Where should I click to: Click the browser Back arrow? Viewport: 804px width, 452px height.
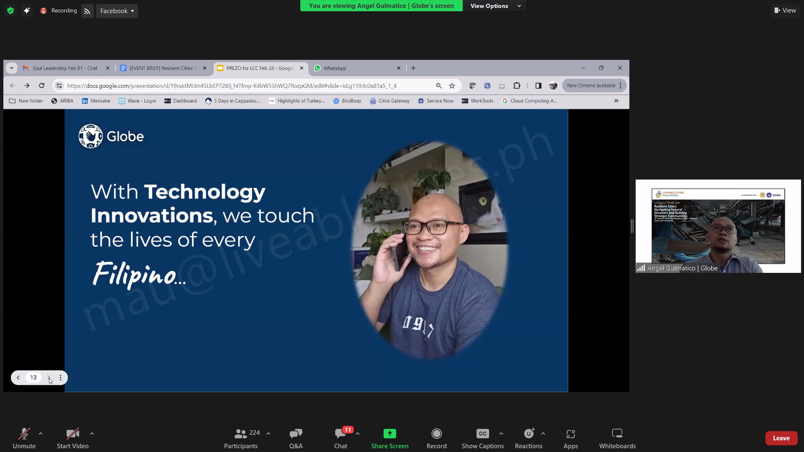[12, 86]
